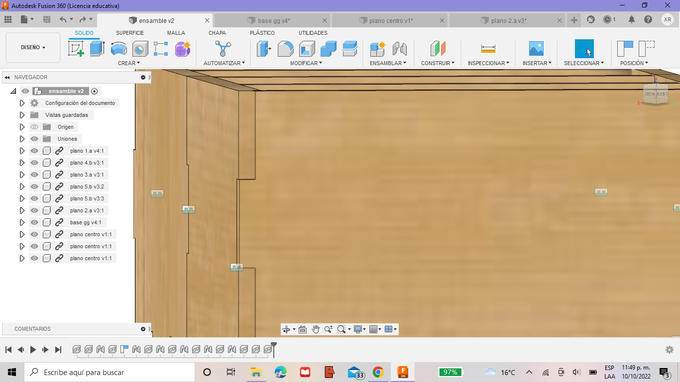The image size is (680, 382).
Task: Select the Construct plane icon
Action: click(x=438, y=49)
